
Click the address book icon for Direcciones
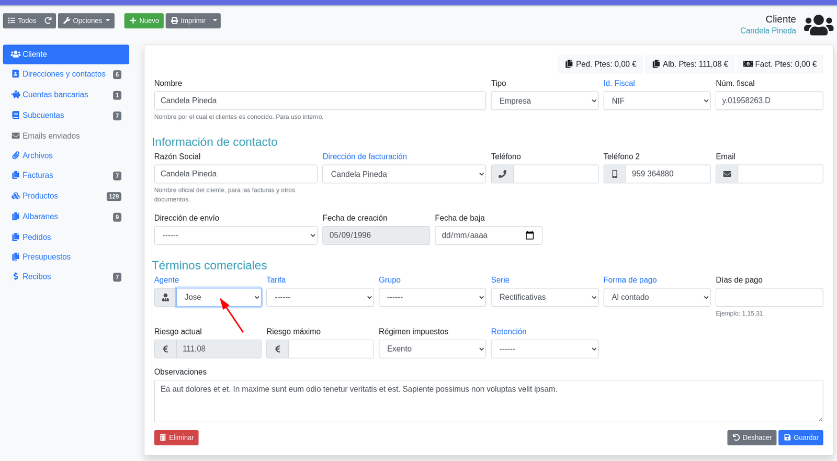16,74
